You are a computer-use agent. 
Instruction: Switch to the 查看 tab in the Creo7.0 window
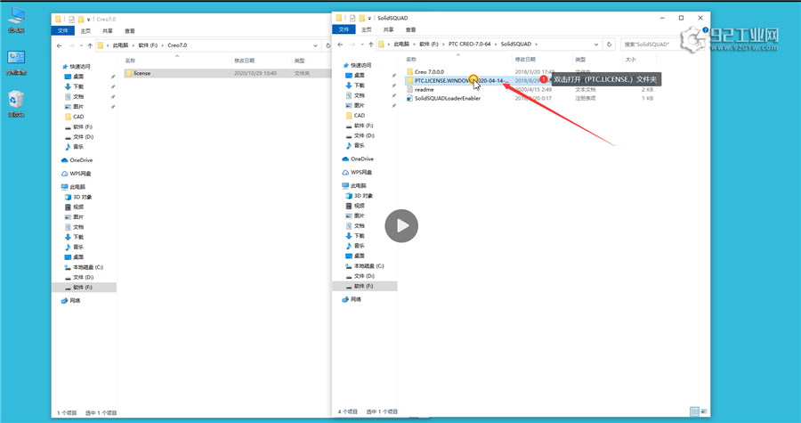pos(130,30)
